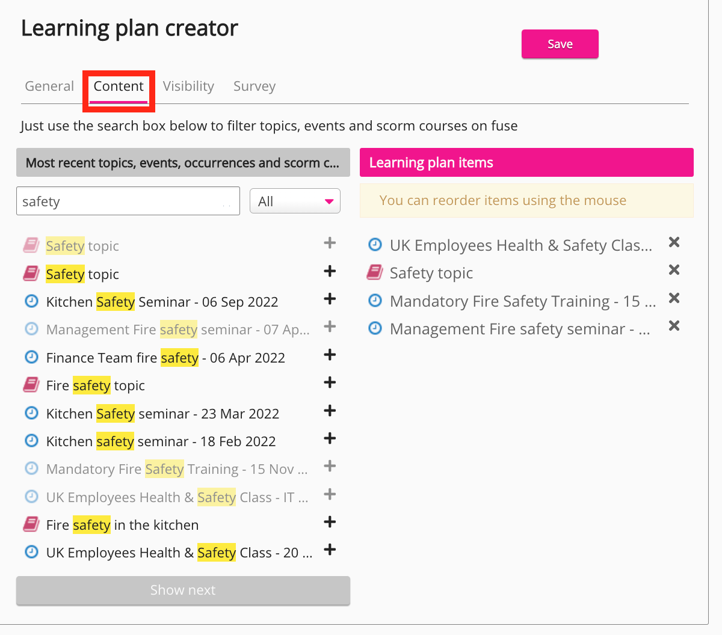Save the learning plan
The image size is (722, 635).
560,44
